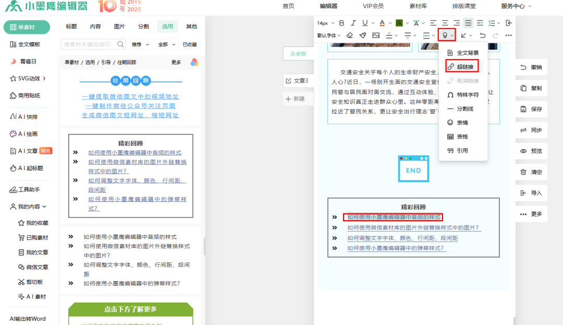Click the search magnifier icon
The image size is (563, 325).
121,44
